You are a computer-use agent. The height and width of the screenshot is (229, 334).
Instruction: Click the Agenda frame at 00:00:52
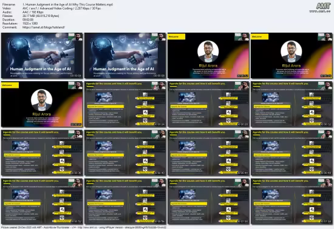point(42,201)
